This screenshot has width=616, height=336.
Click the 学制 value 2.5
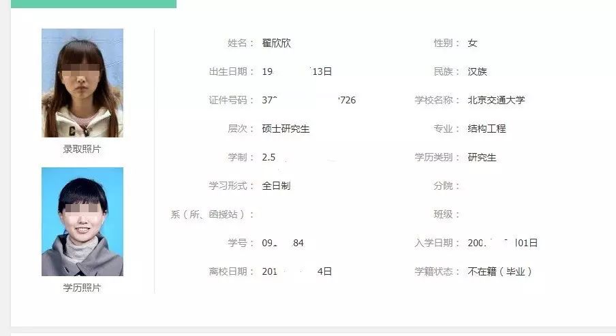coord(268,157)
